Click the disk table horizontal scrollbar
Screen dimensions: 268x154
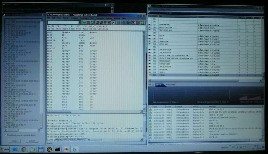(x=201, y=81)
